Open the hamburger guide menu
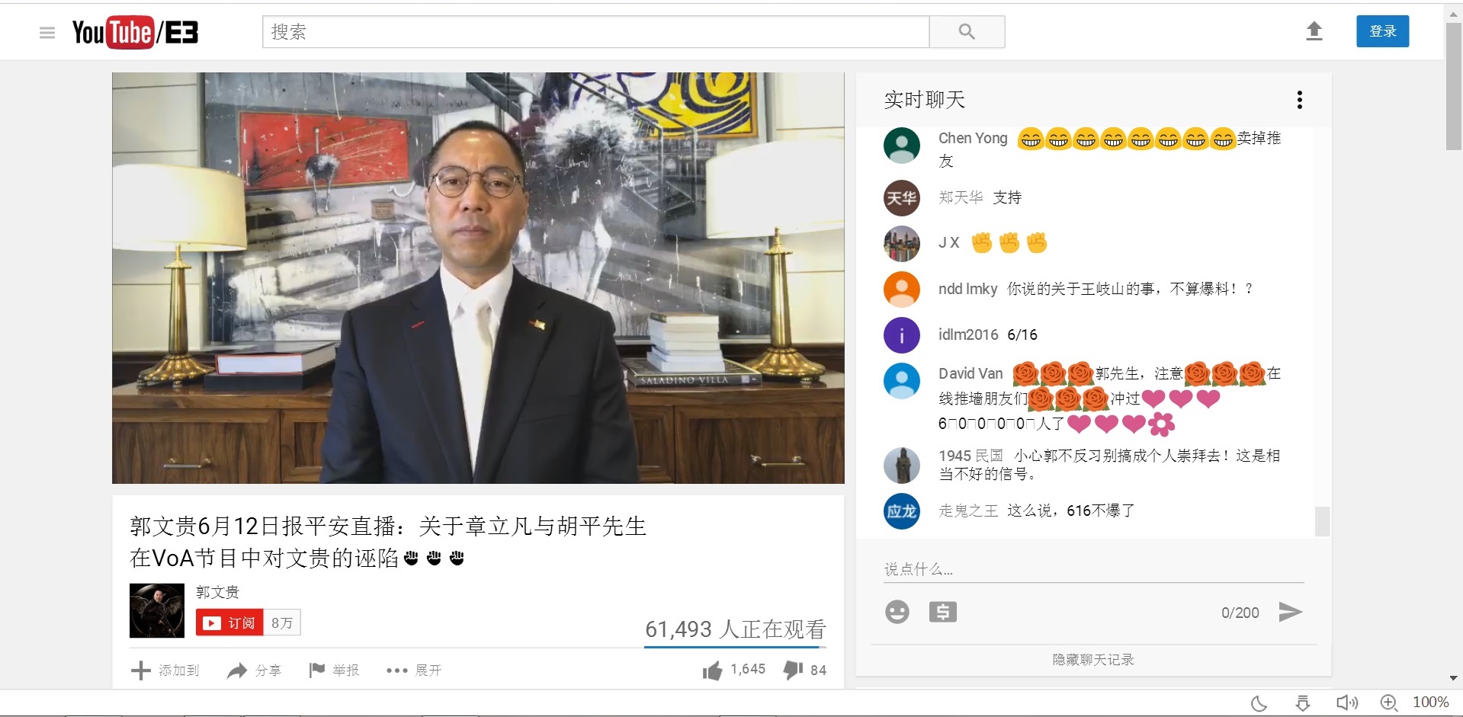 click(47, 33)
